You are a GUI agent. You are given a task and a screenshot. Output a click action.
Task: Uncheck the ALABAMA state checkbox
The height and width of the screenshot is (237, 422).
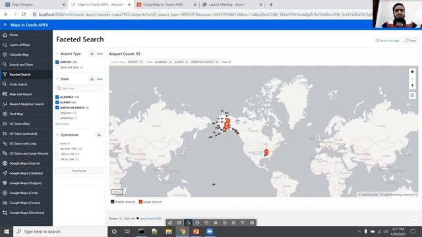click(57, 97)
